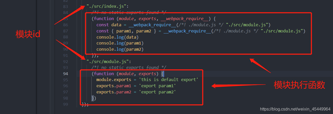Click "(function (module, exports)" on line 94

tap(125, 74)
